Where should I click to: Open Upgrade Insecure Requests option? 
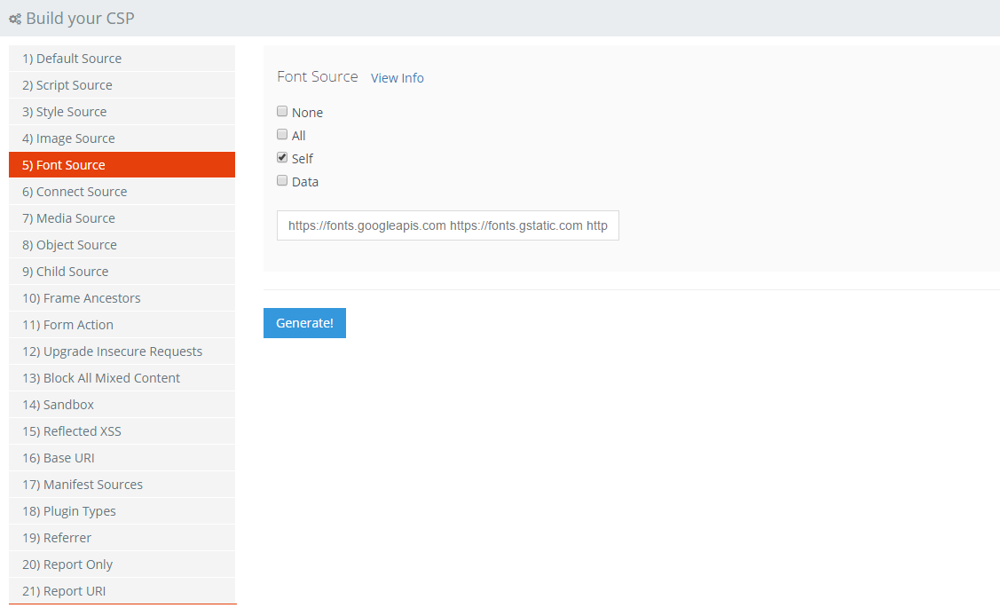point(122,351)
